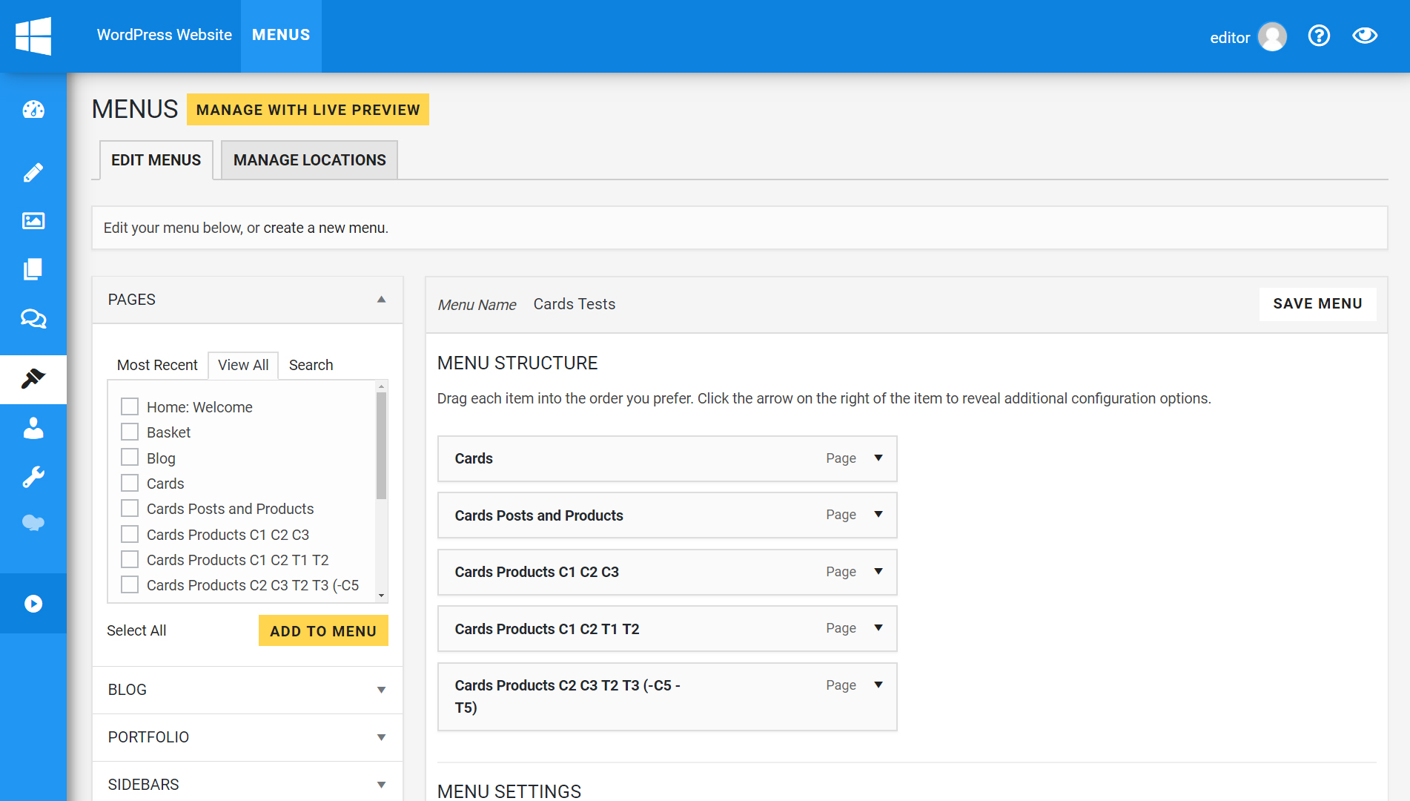The width and height of the screenshot is (1410, 801).
Task: Switch to the Manage Locations tab
Action: coord(309,160)
